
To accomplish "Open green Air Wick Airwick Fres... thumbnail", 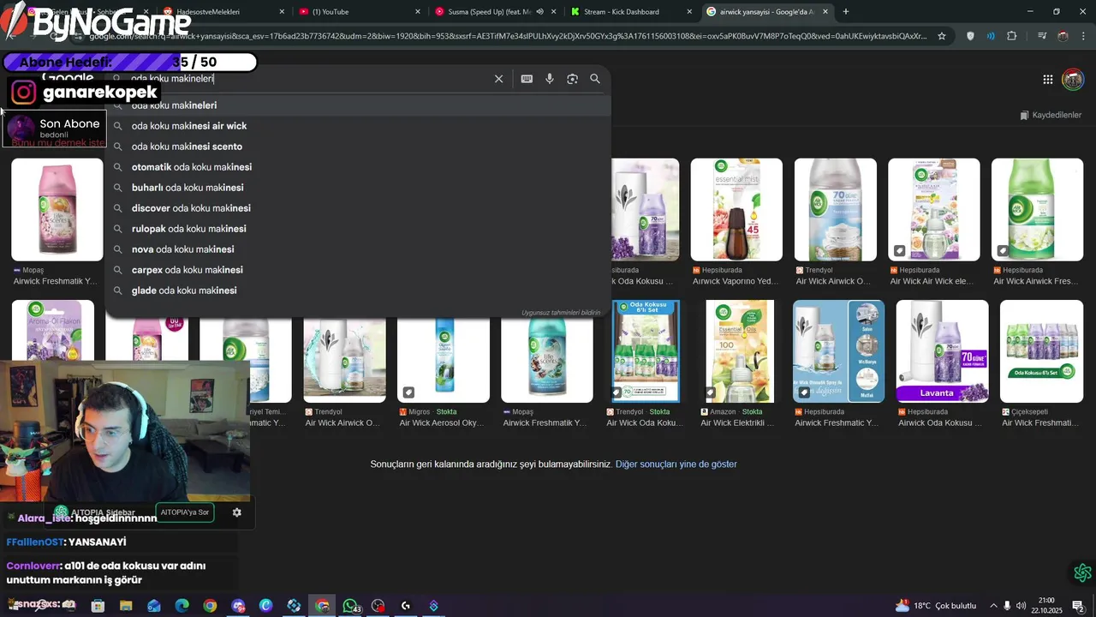I will pos(1037,210).
